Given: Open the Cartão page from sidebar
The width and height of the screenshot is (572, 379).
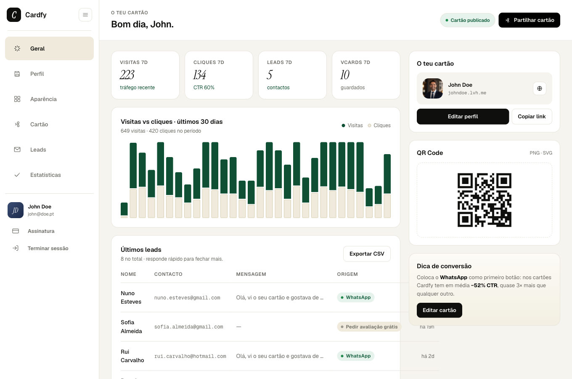Looking at the screenshot, I should click(49, 124).
